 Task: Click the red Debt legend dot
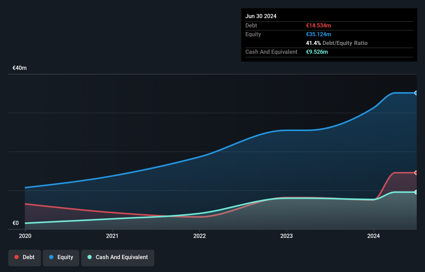[x=17, y=257]
